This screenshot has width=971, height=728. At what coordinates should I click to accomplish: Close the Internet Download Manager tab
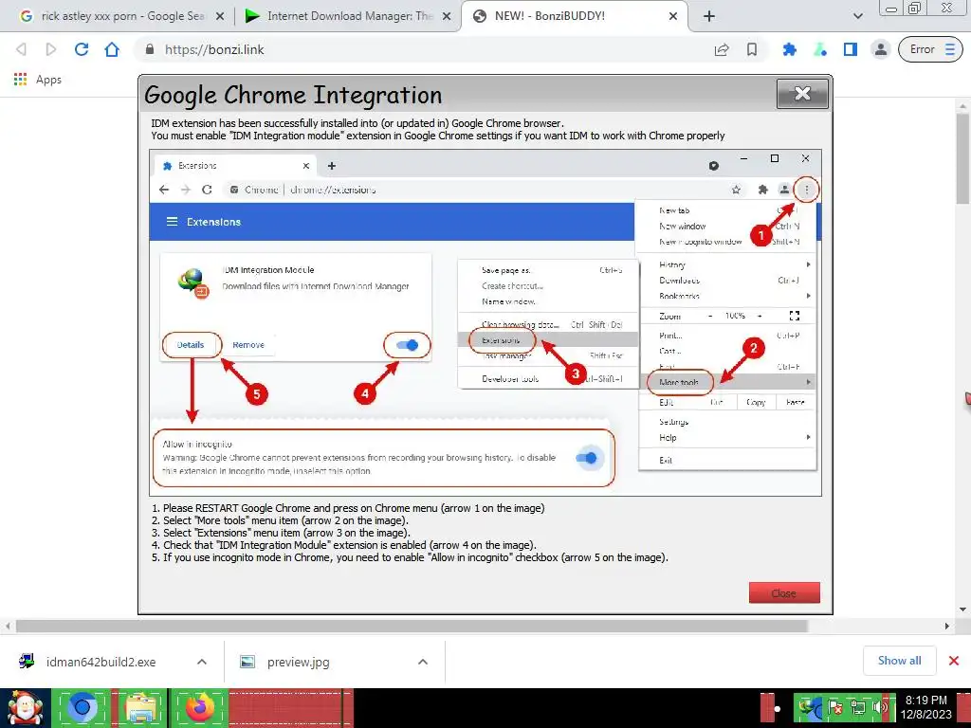447,17
